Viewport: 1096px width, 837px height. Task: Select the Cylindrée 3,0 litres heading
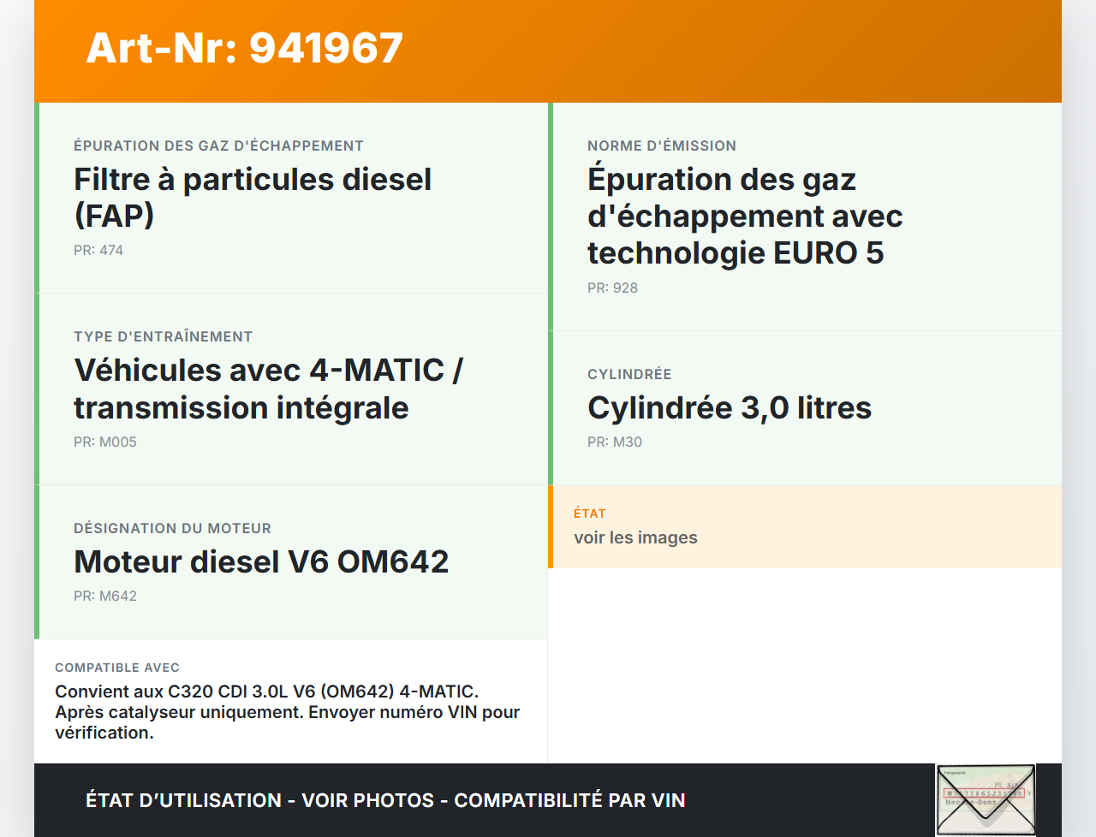coord(729,408)
